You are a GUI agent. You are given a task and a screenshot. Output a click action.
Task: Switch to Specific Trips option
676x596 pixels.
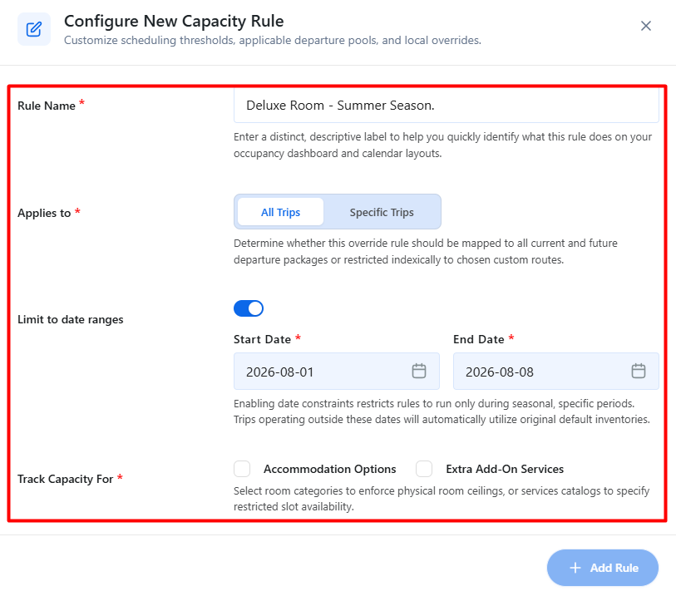click(382, 212)
